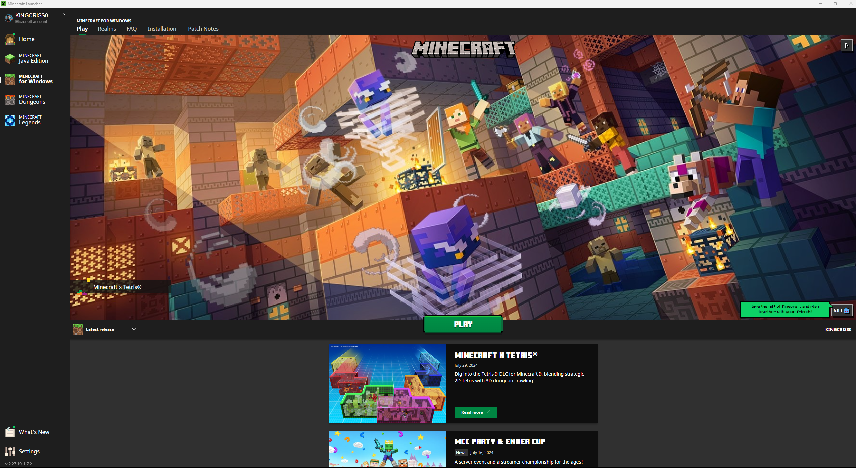Viewport: 856px width, 468px height.
Task: Open the Minecraft Legends sidebar icon
Action: [x=10, y=120]
